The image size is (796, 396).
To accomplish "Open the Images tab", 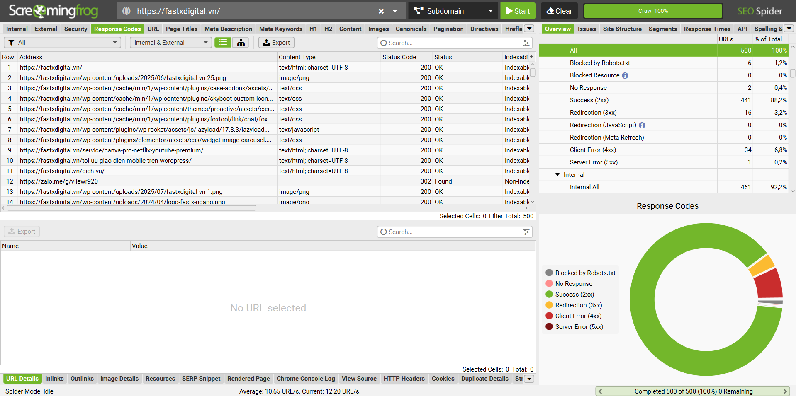I will [378, 29].
